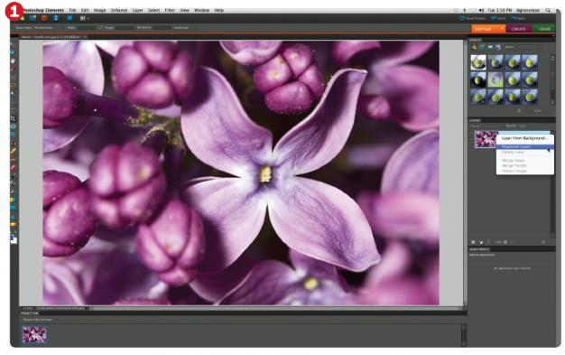This screenshot has height=355, width=565.
Task: Show Filters in Effects panel
Action: pyautogui.click(x=474, y=47)
